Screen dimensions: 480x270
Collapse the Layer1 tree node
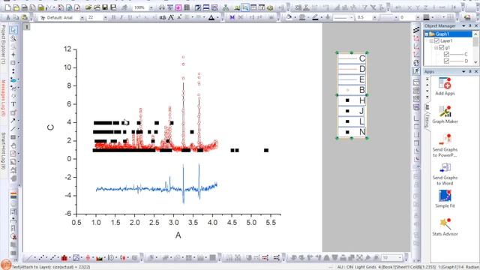[431, 40]
